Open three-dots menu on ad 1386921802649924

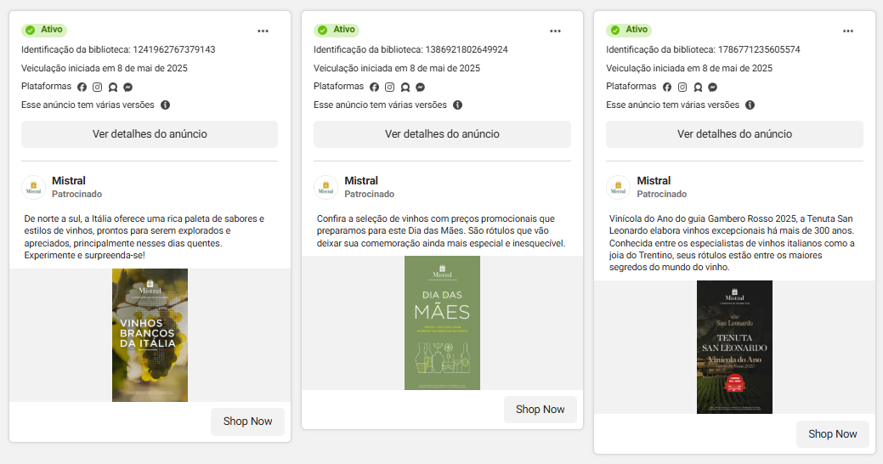[555, 31]
